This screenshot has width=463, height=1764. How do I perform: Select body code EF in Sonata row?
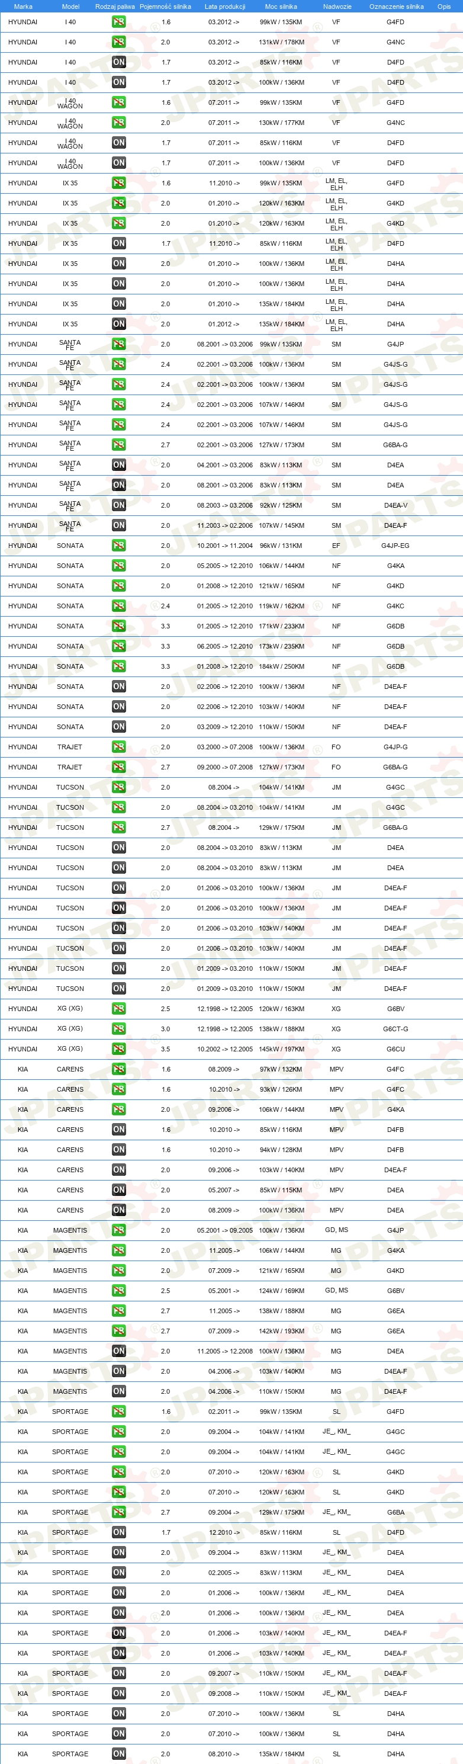[336, 546]
